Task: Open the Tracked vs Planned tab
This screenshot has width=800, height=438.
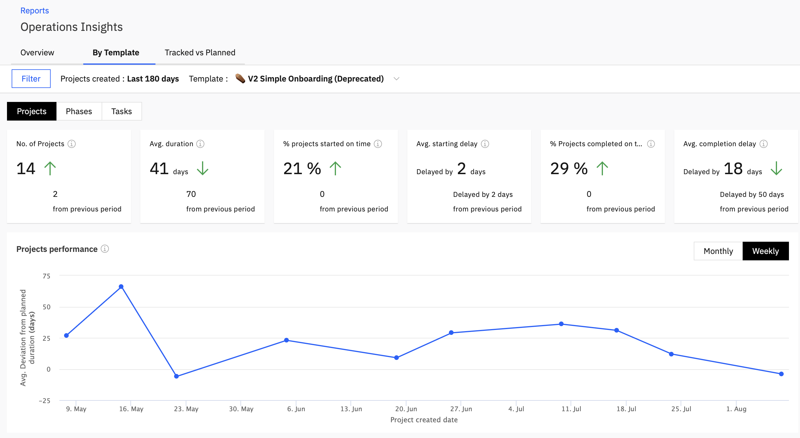Action: [200, 52]
